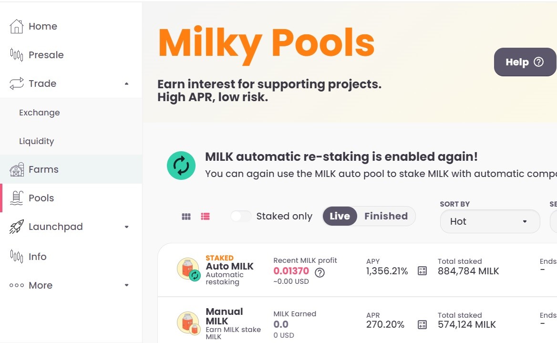Screen dimensions: 557x343
Task: Select the Live pools toggle
Action: (x=340, y=216)
